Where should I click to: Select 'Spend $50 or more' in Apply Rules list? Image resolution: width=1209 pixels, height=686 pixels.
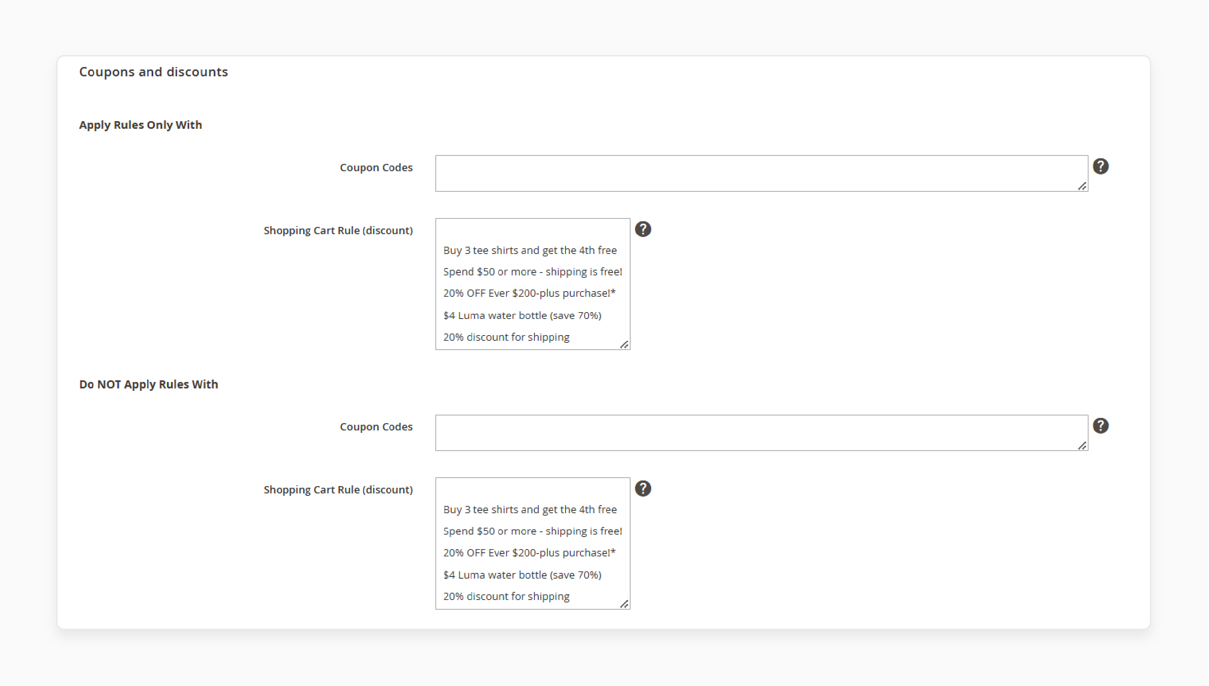tap(532, 272)
